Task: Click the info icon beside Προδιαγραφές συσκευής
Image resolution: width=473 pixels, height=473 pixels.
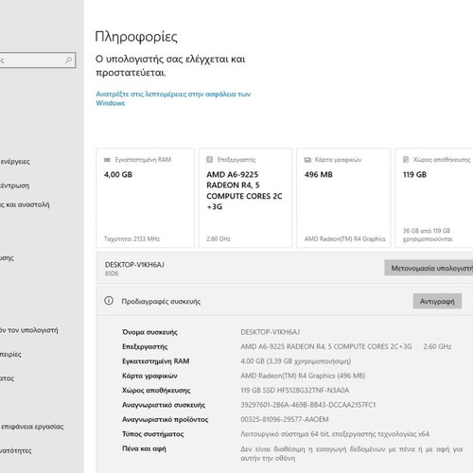Action: tap(109, 301)
